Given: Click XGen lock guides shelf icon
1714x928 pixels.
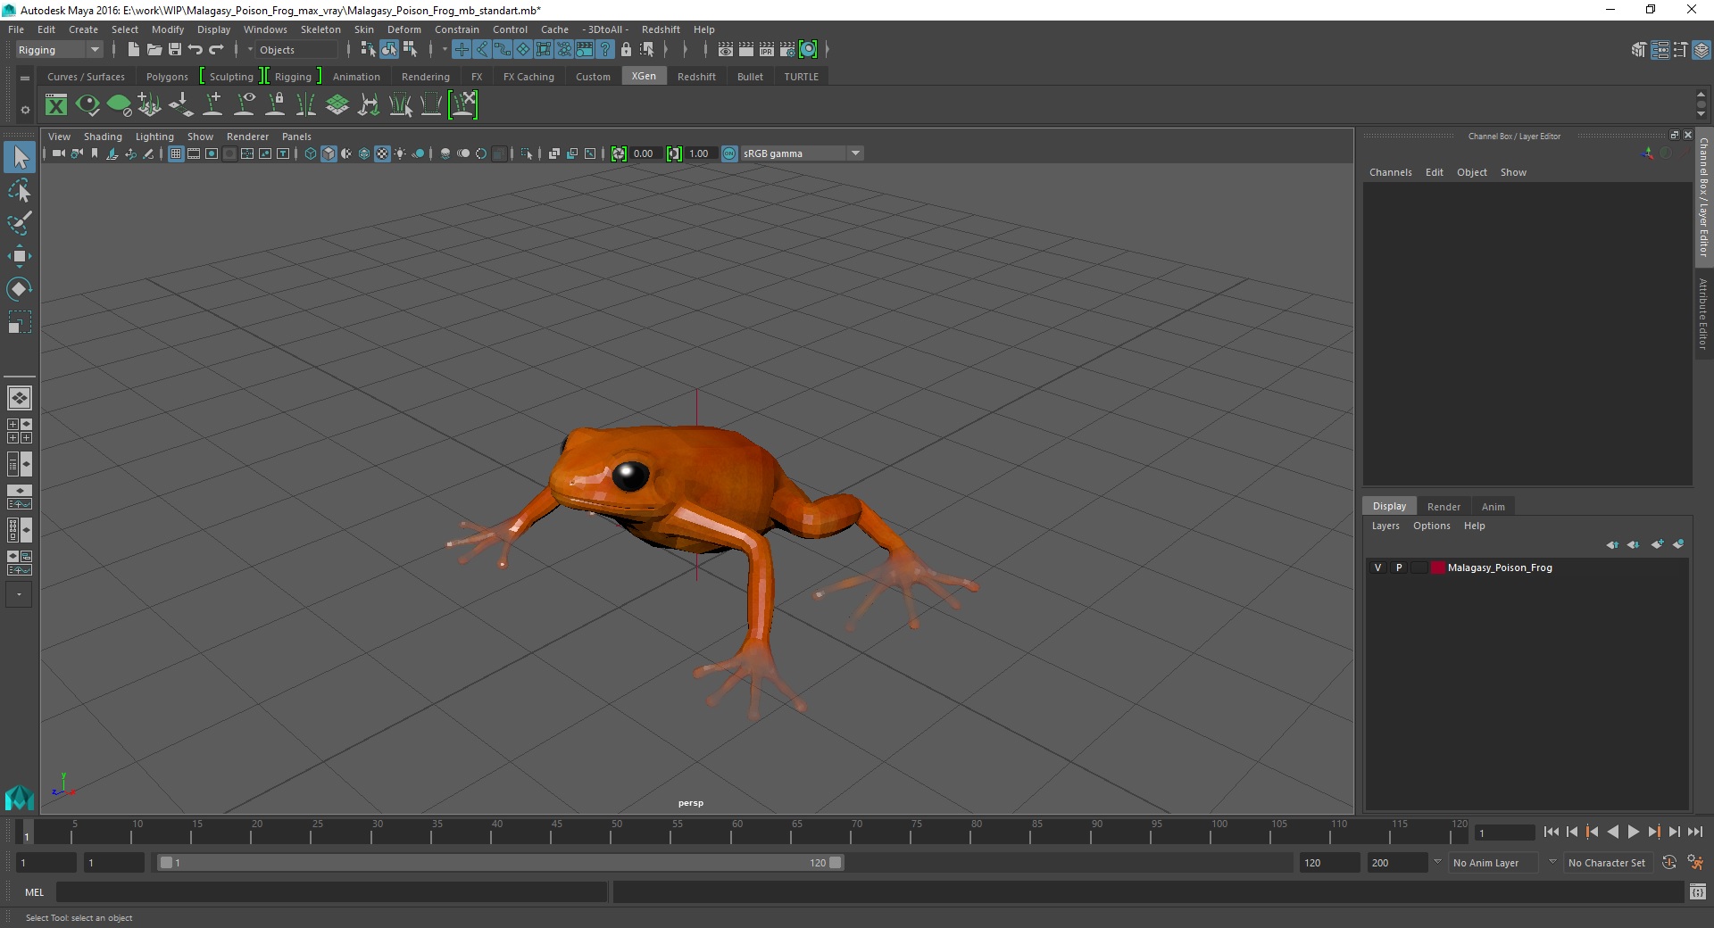Looking at the screenshot, I should (275, 105).
